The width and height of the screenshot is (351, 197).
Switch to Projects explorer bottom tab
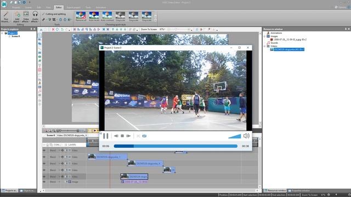click(x=10, y=191)
